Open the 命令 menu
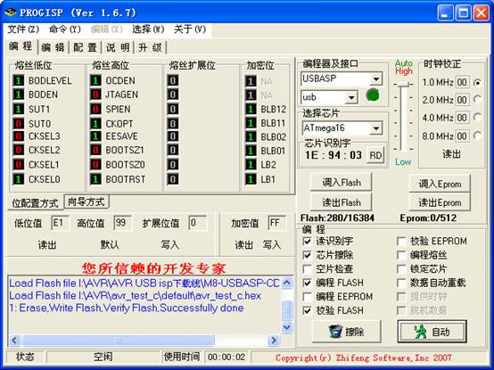The width and height of the screenshot is (494, 370). [65, 29]
